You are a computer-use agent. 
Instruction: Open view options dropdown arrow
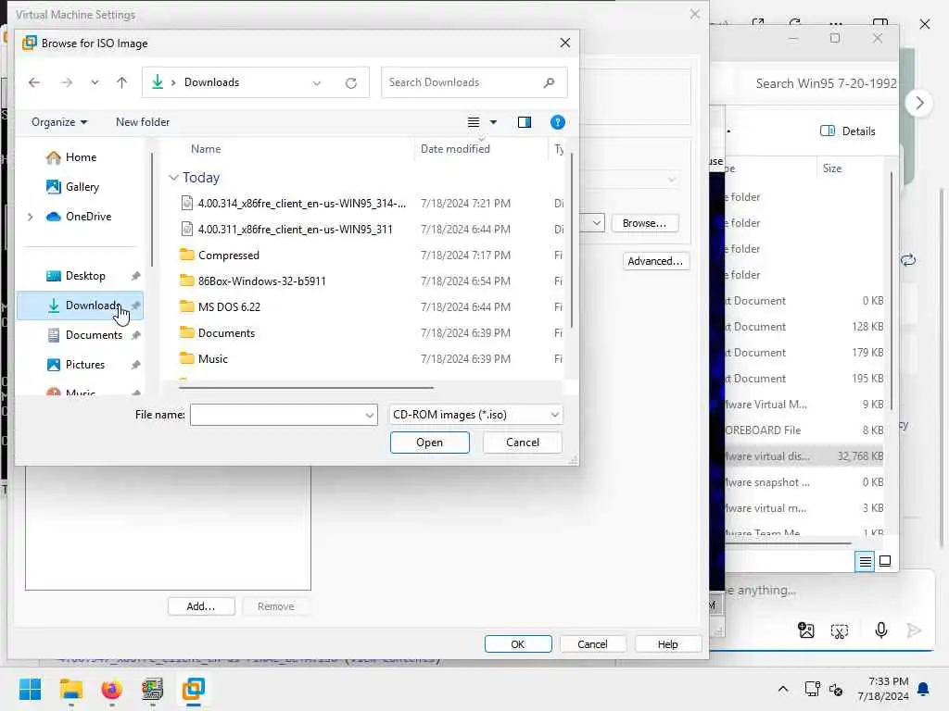pyautogui.click(x=493, y=122)
